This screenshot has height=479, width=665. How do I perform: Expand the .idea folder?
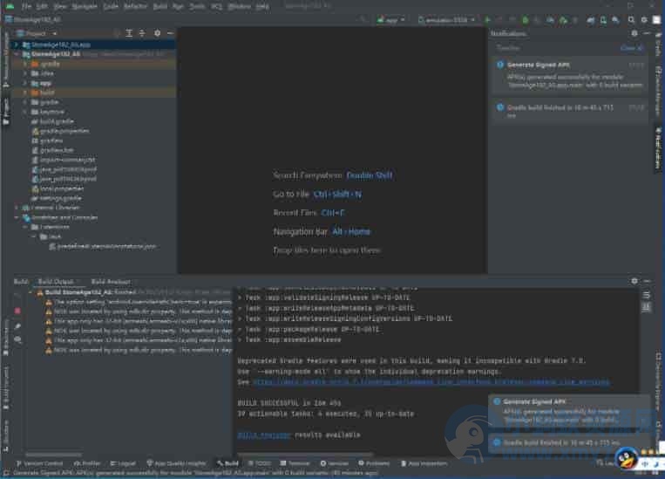point(25,73)
